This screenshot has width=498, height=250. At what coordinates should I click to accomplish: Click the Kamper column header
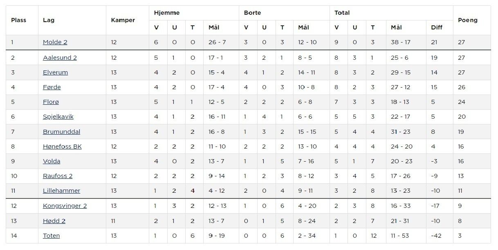(x=123, y=20)
